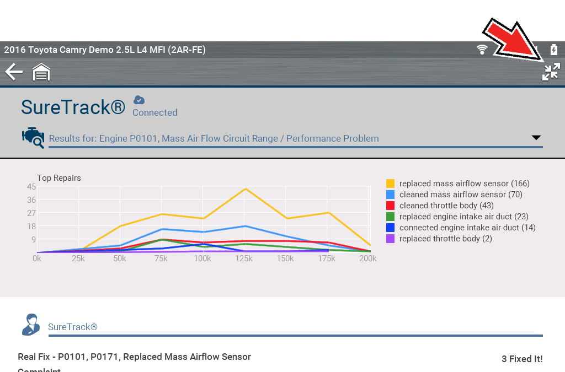
Task: Click the engine search magnifier icon
Action: pyautogui.click(x=33, y=137)
